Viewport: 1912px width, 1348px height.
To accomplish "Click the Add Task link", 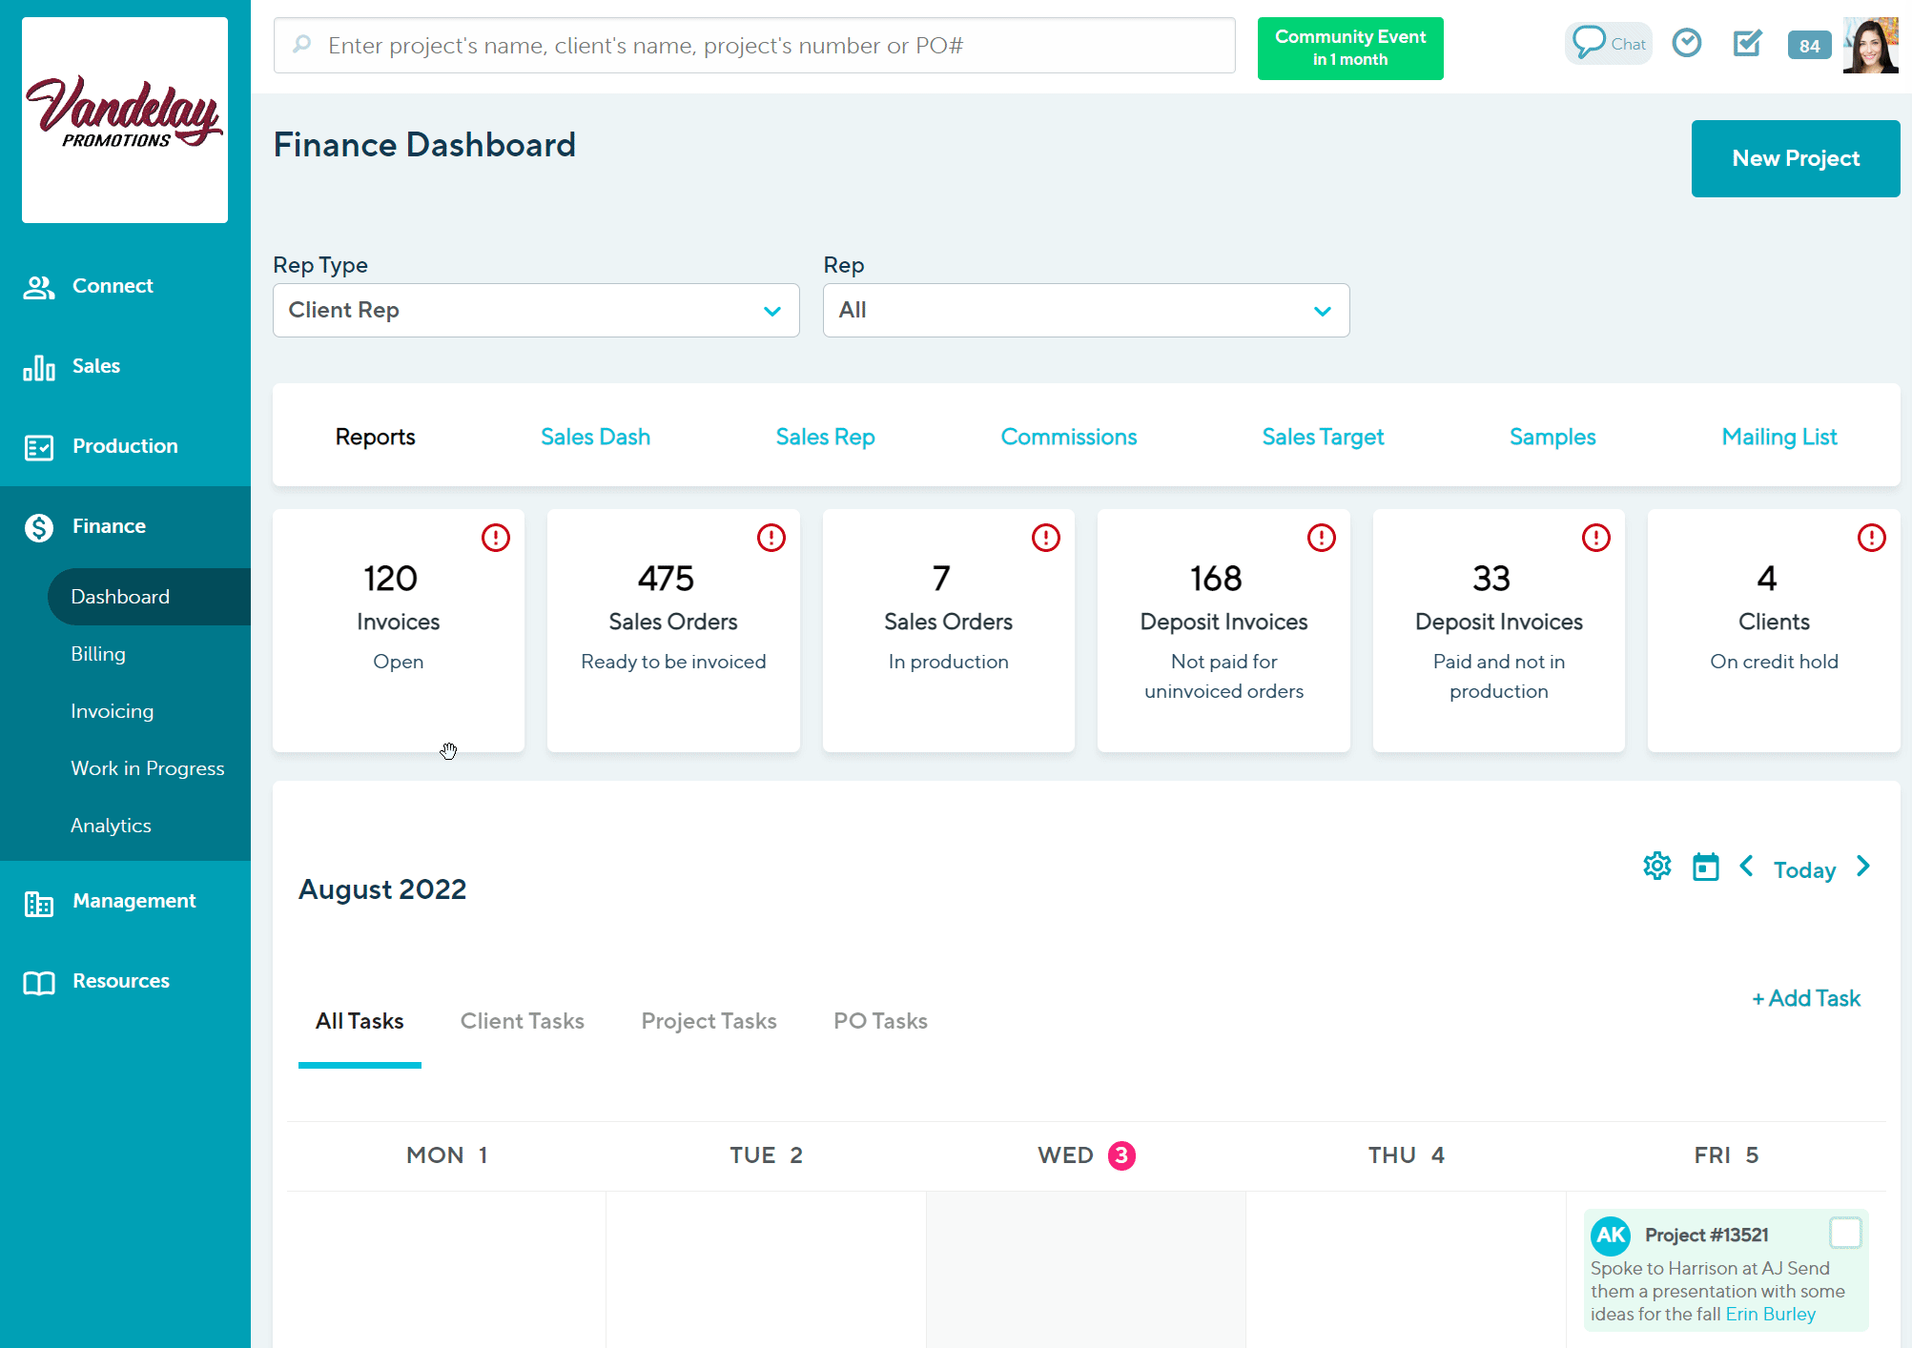I will click(1806, 998).
